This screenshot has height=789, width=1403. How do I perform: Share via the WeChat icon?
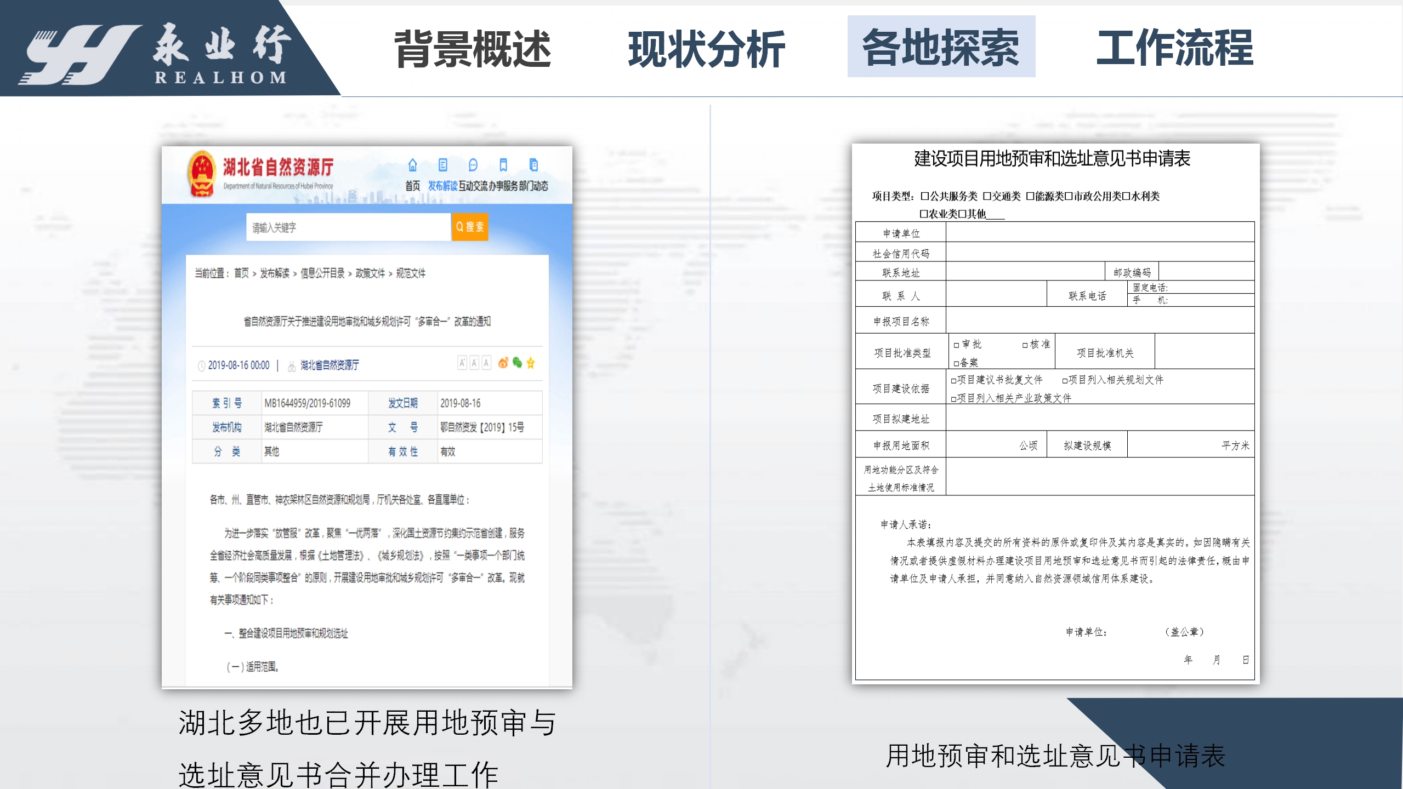[x=517, y=363]
